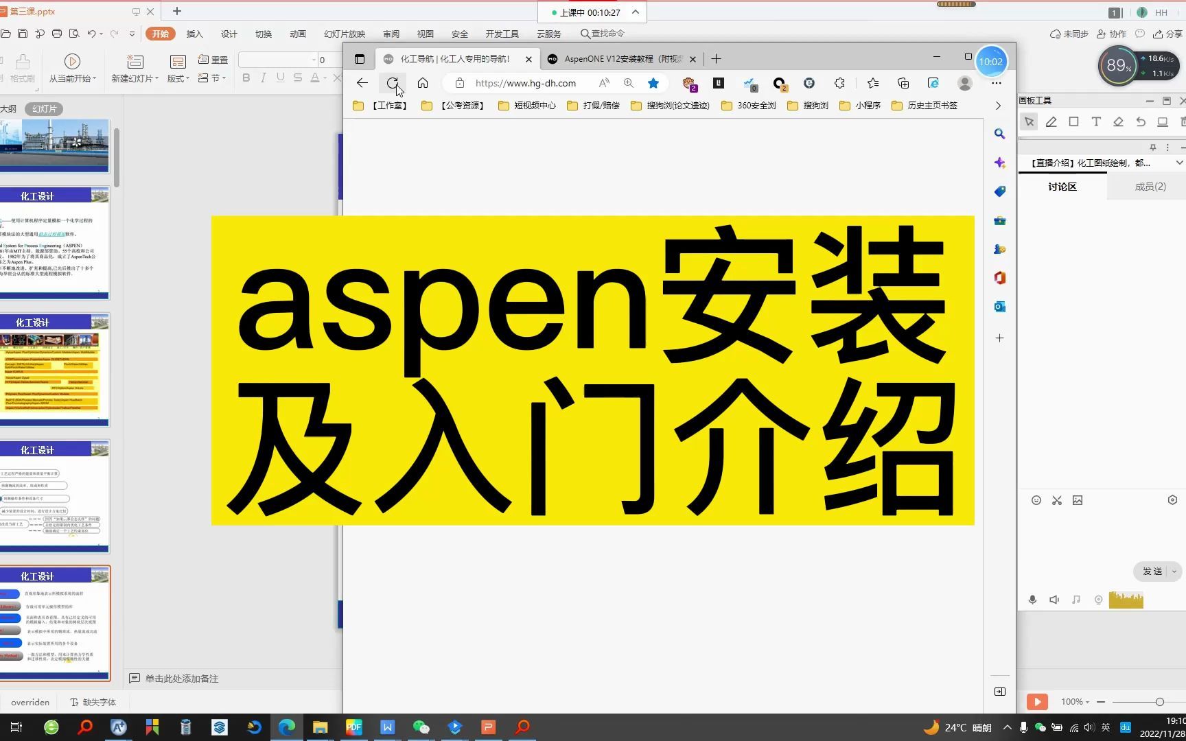
Task: Select the pen tool in 画板工具 panel
Action: pos(1051,121)
